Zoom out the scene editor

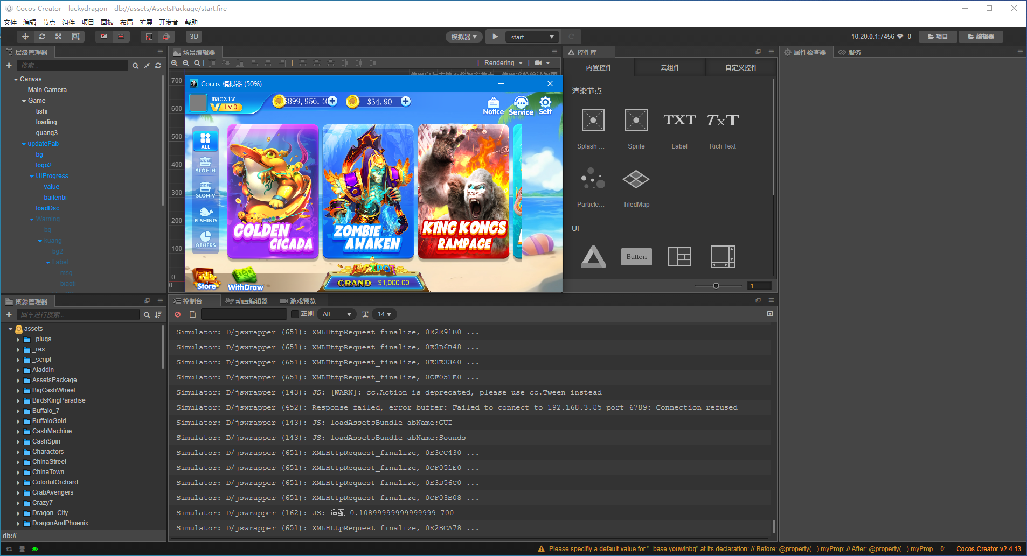[186, 63]
